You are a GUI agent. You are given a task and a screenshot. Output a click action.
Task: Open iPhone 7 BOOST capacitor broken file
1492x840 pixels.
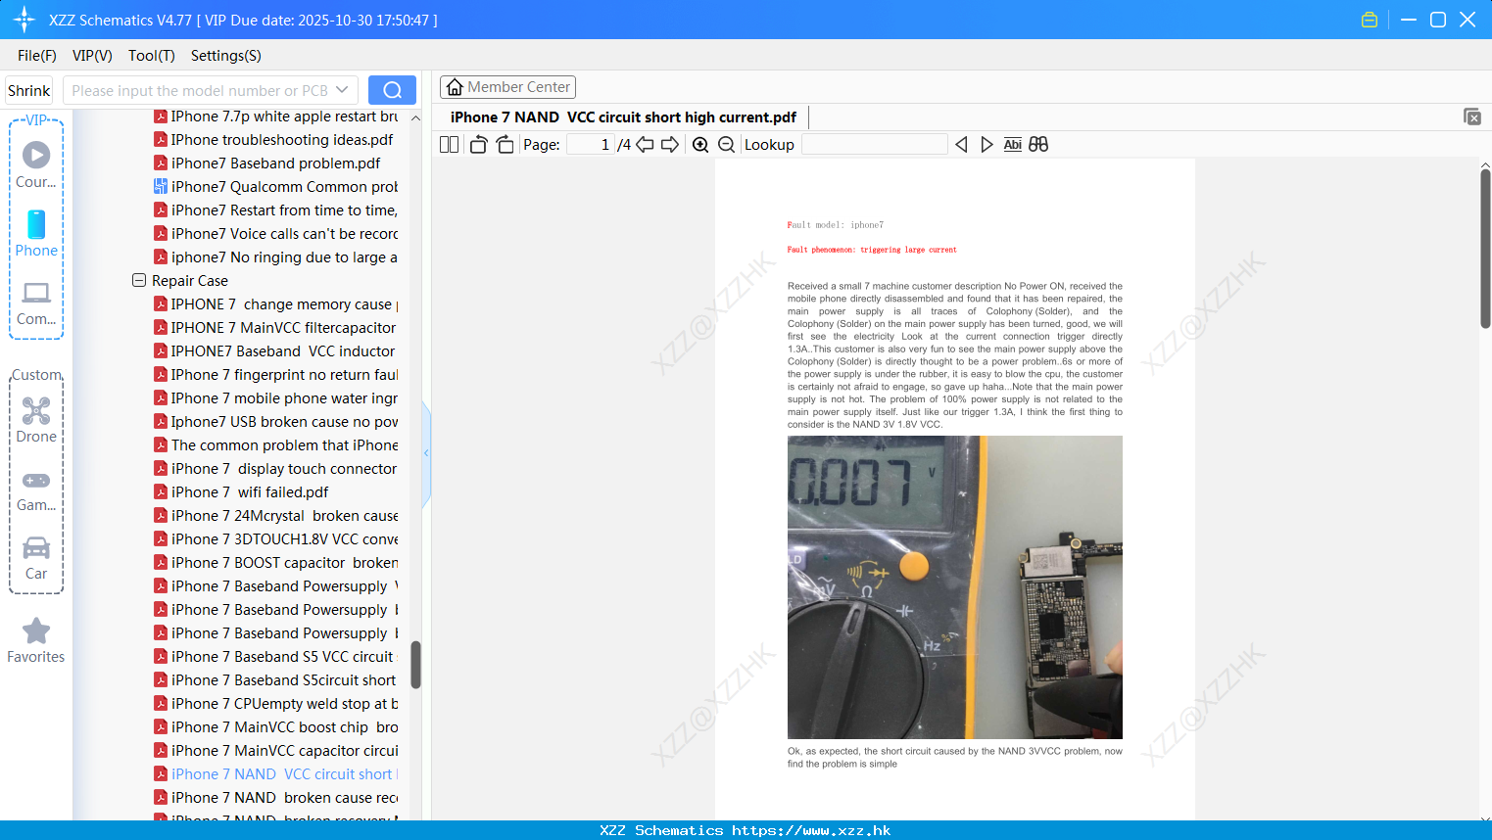[275, 563]
